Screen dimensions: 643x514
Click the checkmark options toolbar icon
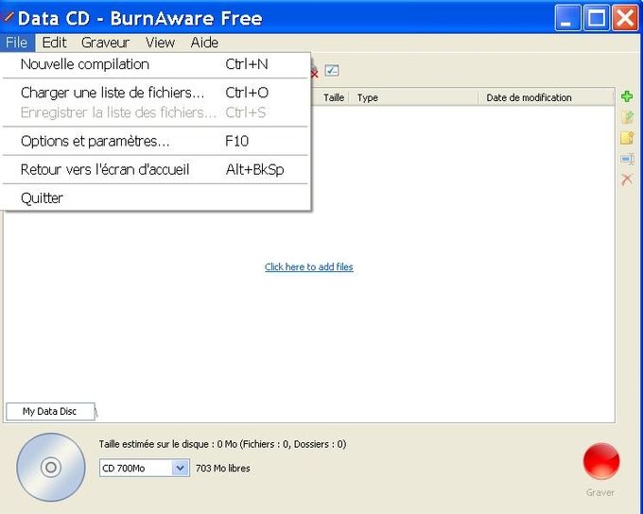(x=332, y=70)
